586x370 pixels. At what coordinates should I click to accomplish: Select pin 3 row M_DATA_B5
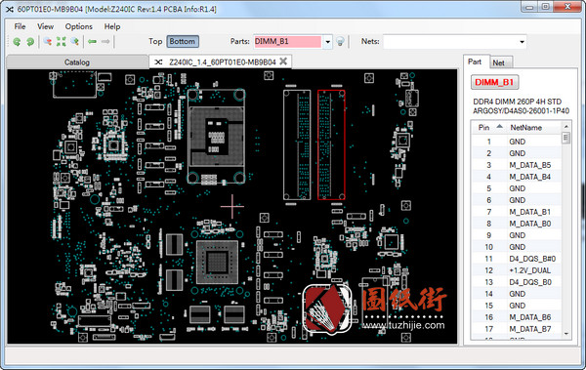click(x=516, y=165)
